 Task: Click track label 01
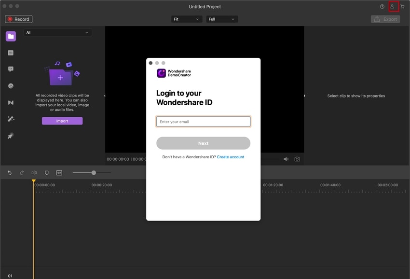click(10, 276)
